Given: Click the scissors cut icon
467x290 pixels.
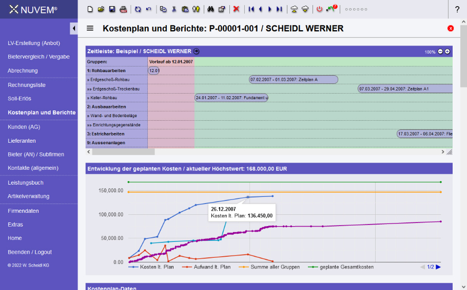Looking at the screenshot, I should pyautogui.click(x=174, y=9).
